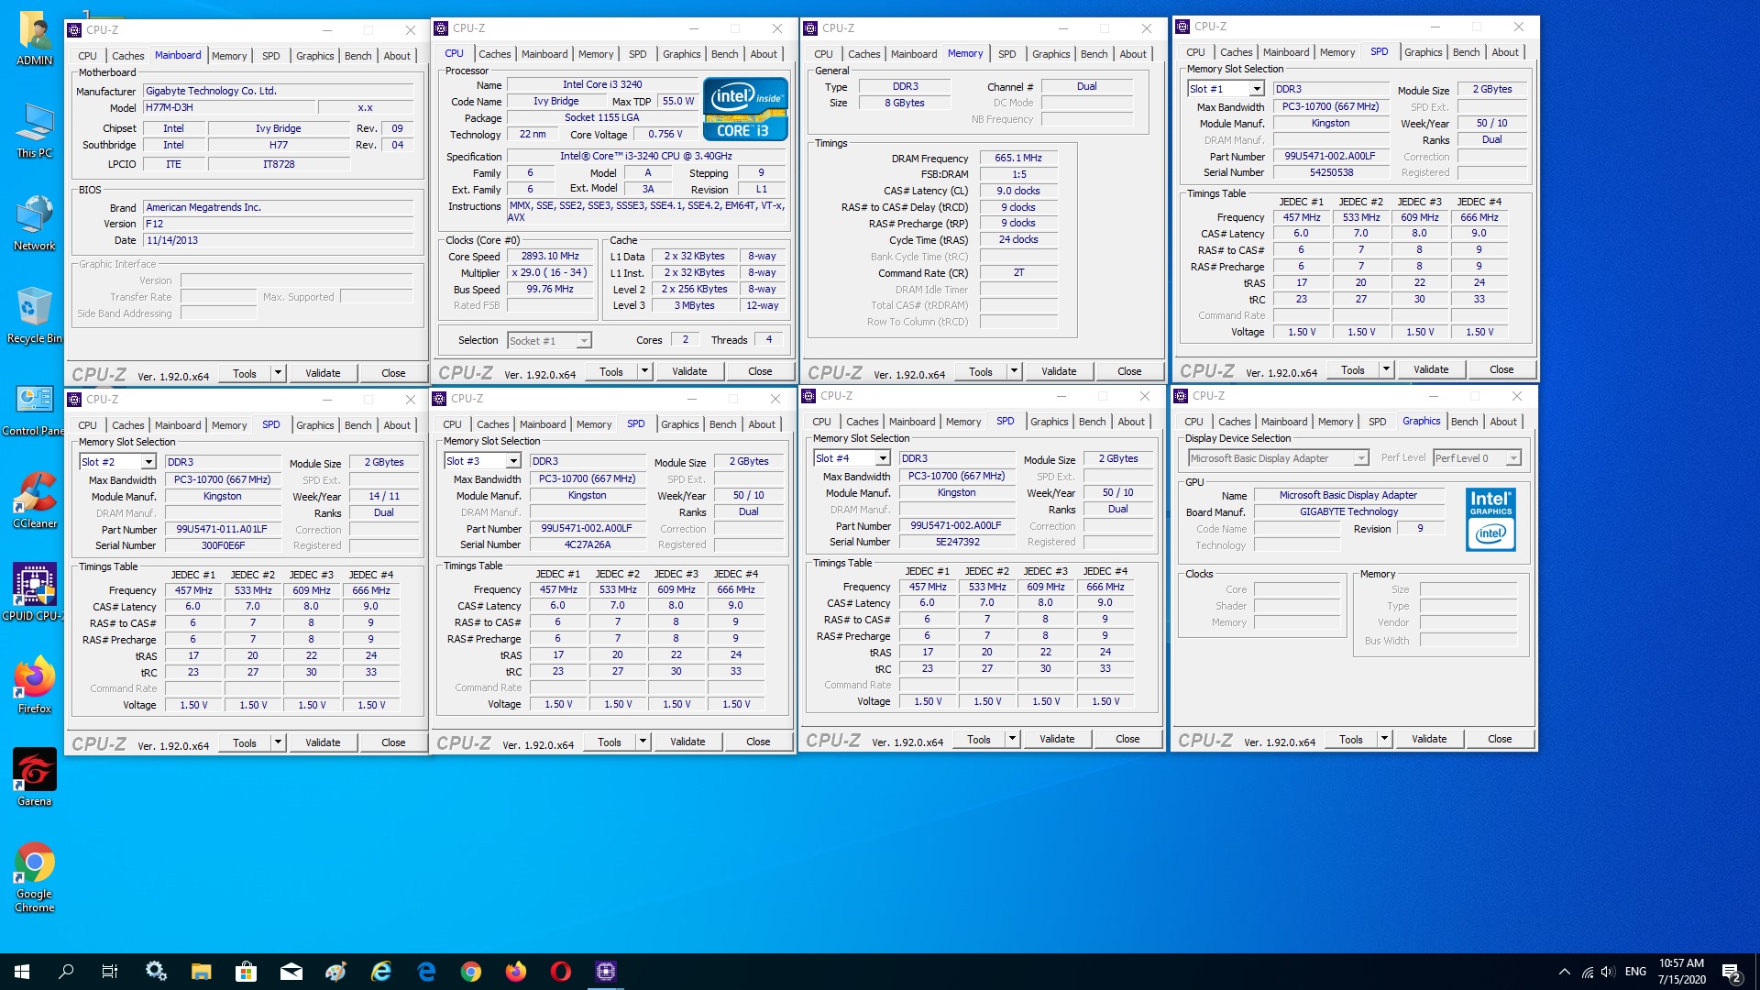Viewport: 1760px width, 990px height.
Task: Expand Tools arrow in the Slot #1 window
Action: coord(1386,369)
